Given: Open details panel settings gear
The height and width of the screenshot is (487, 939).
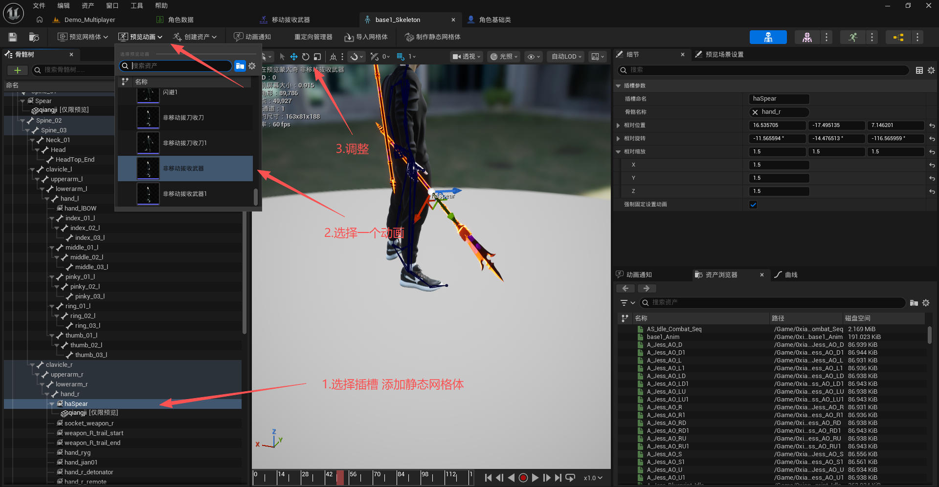Looking at the screenshot, I should pyautogui.click(x=931, y=70).
